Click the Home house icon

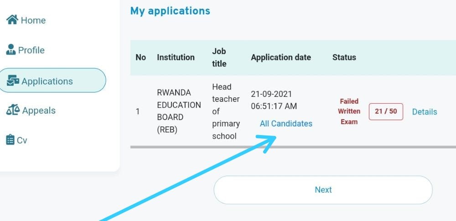(12, 20)
